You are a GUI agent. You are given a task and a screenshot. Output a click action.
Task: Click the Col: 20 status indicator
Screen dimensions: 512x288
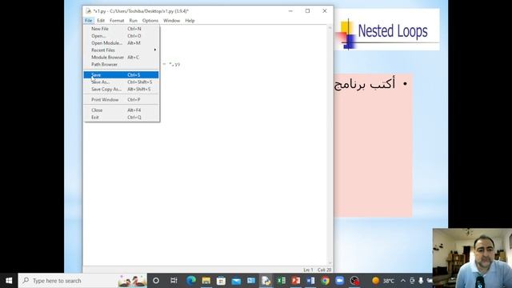click(x=324, y=270)
